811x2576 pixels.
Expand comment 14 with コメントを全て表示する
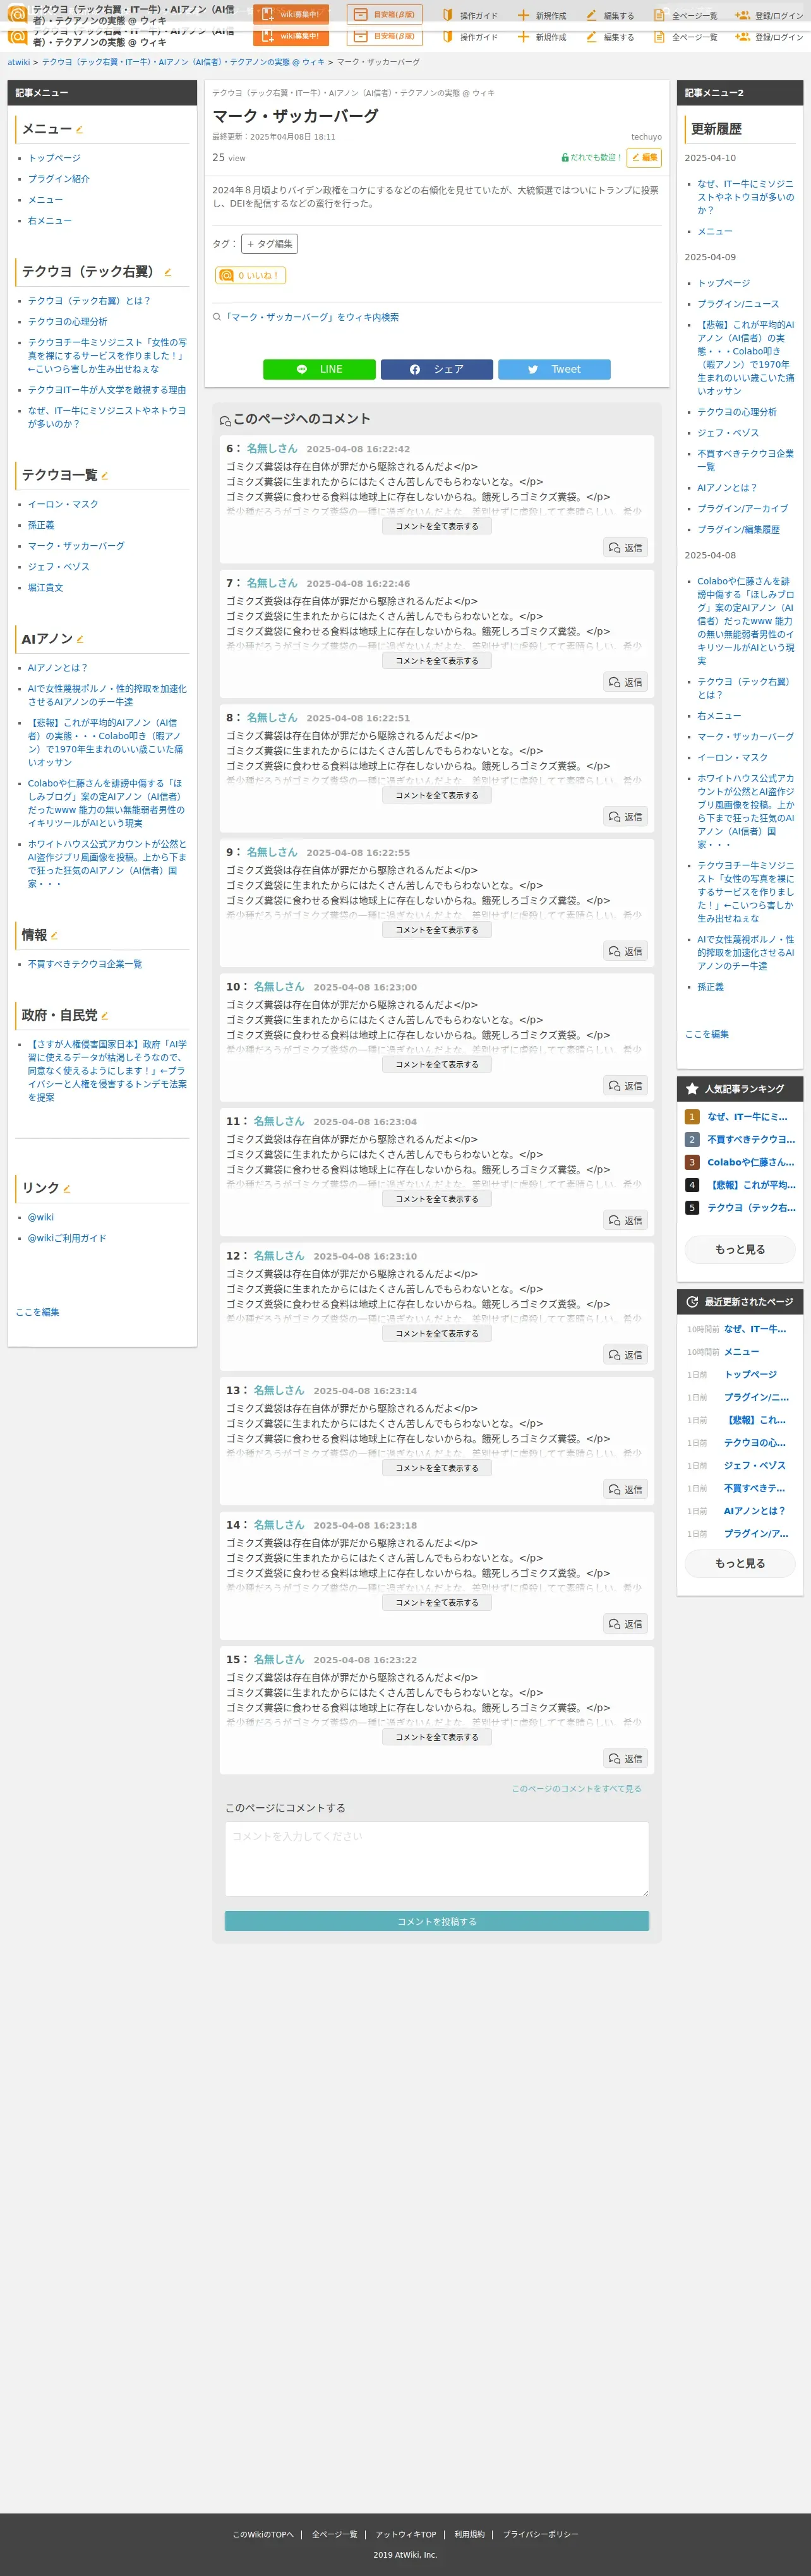point(437,1602)
